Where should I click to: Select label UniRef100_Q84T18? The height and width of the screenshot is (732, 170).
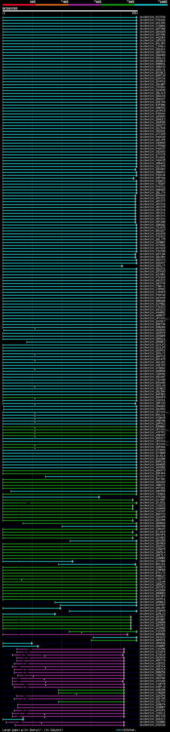click(152, 357)
